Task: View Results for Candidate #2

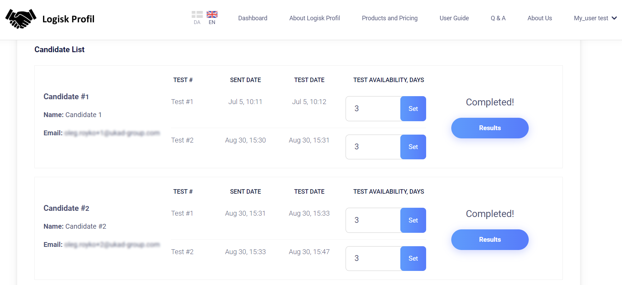Action: click(490, 240)
